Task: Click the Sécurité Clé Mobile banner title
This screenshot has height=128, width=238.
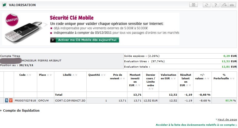Action: [x=72, y=18]
